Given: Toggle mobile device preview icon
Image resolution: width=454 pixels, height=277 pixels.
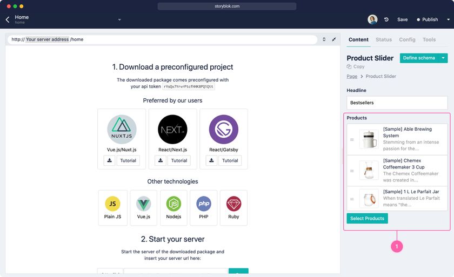Looking at the screenshot, I should 324,39.
